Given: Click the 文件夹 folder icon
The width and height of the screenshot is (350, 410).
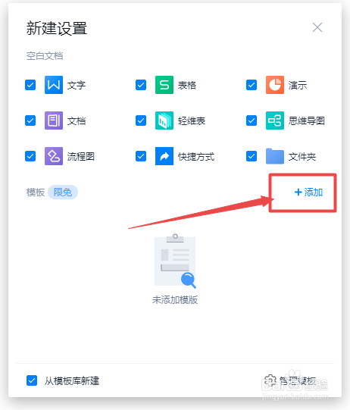Looking at the screenshot, I should pyautogui.click(x=275, y=156).
